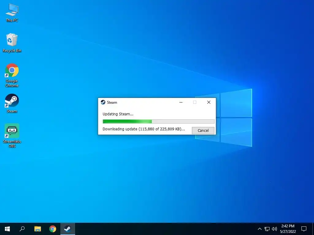Open This PC desktop icon
This screenshot has width=314, height=235.
point(12,12)
